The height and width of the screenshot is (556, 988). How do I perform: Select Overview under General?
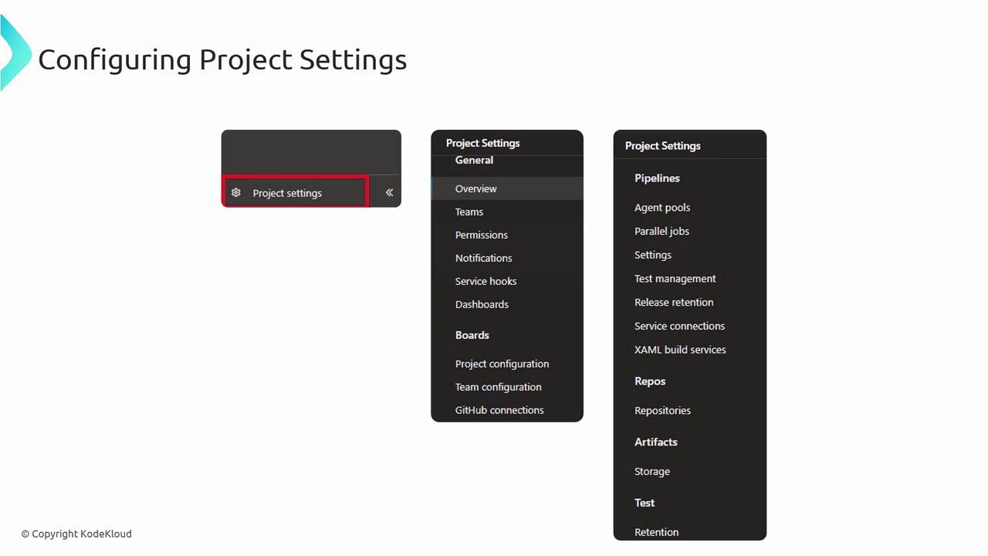coord(475,188)
